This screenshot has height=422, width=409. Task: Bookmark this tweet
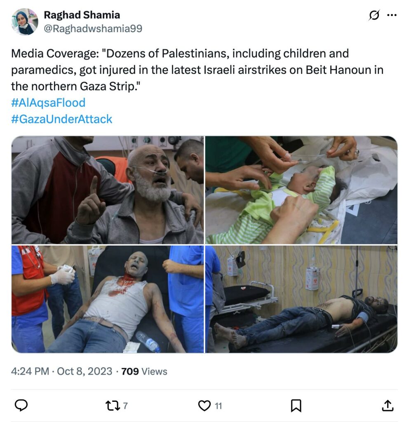click(296, 406)
